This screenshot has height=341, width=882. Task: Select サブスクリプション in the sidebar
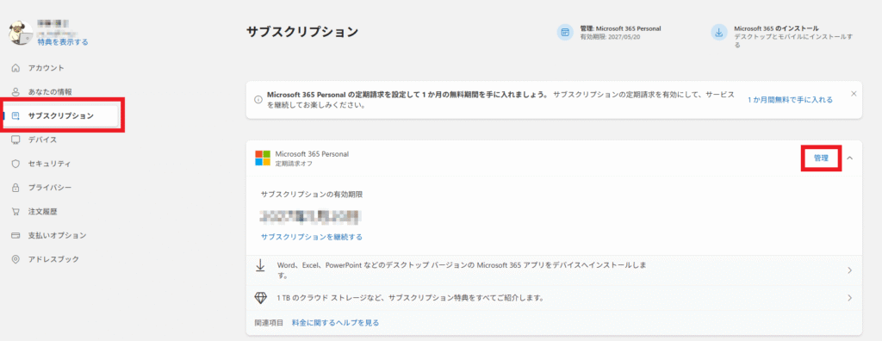click(61, 116)
